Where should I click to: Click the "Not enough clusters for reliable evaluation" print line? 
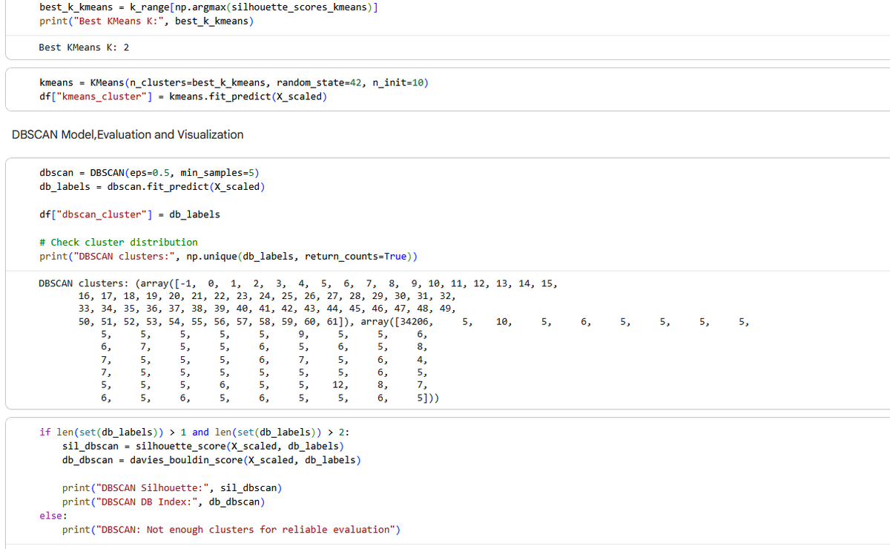click(x=231, y=529)
